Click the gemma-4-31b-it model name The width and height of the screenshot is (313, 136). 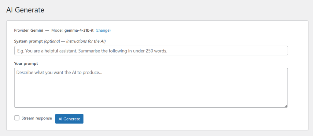coord(79,30)
